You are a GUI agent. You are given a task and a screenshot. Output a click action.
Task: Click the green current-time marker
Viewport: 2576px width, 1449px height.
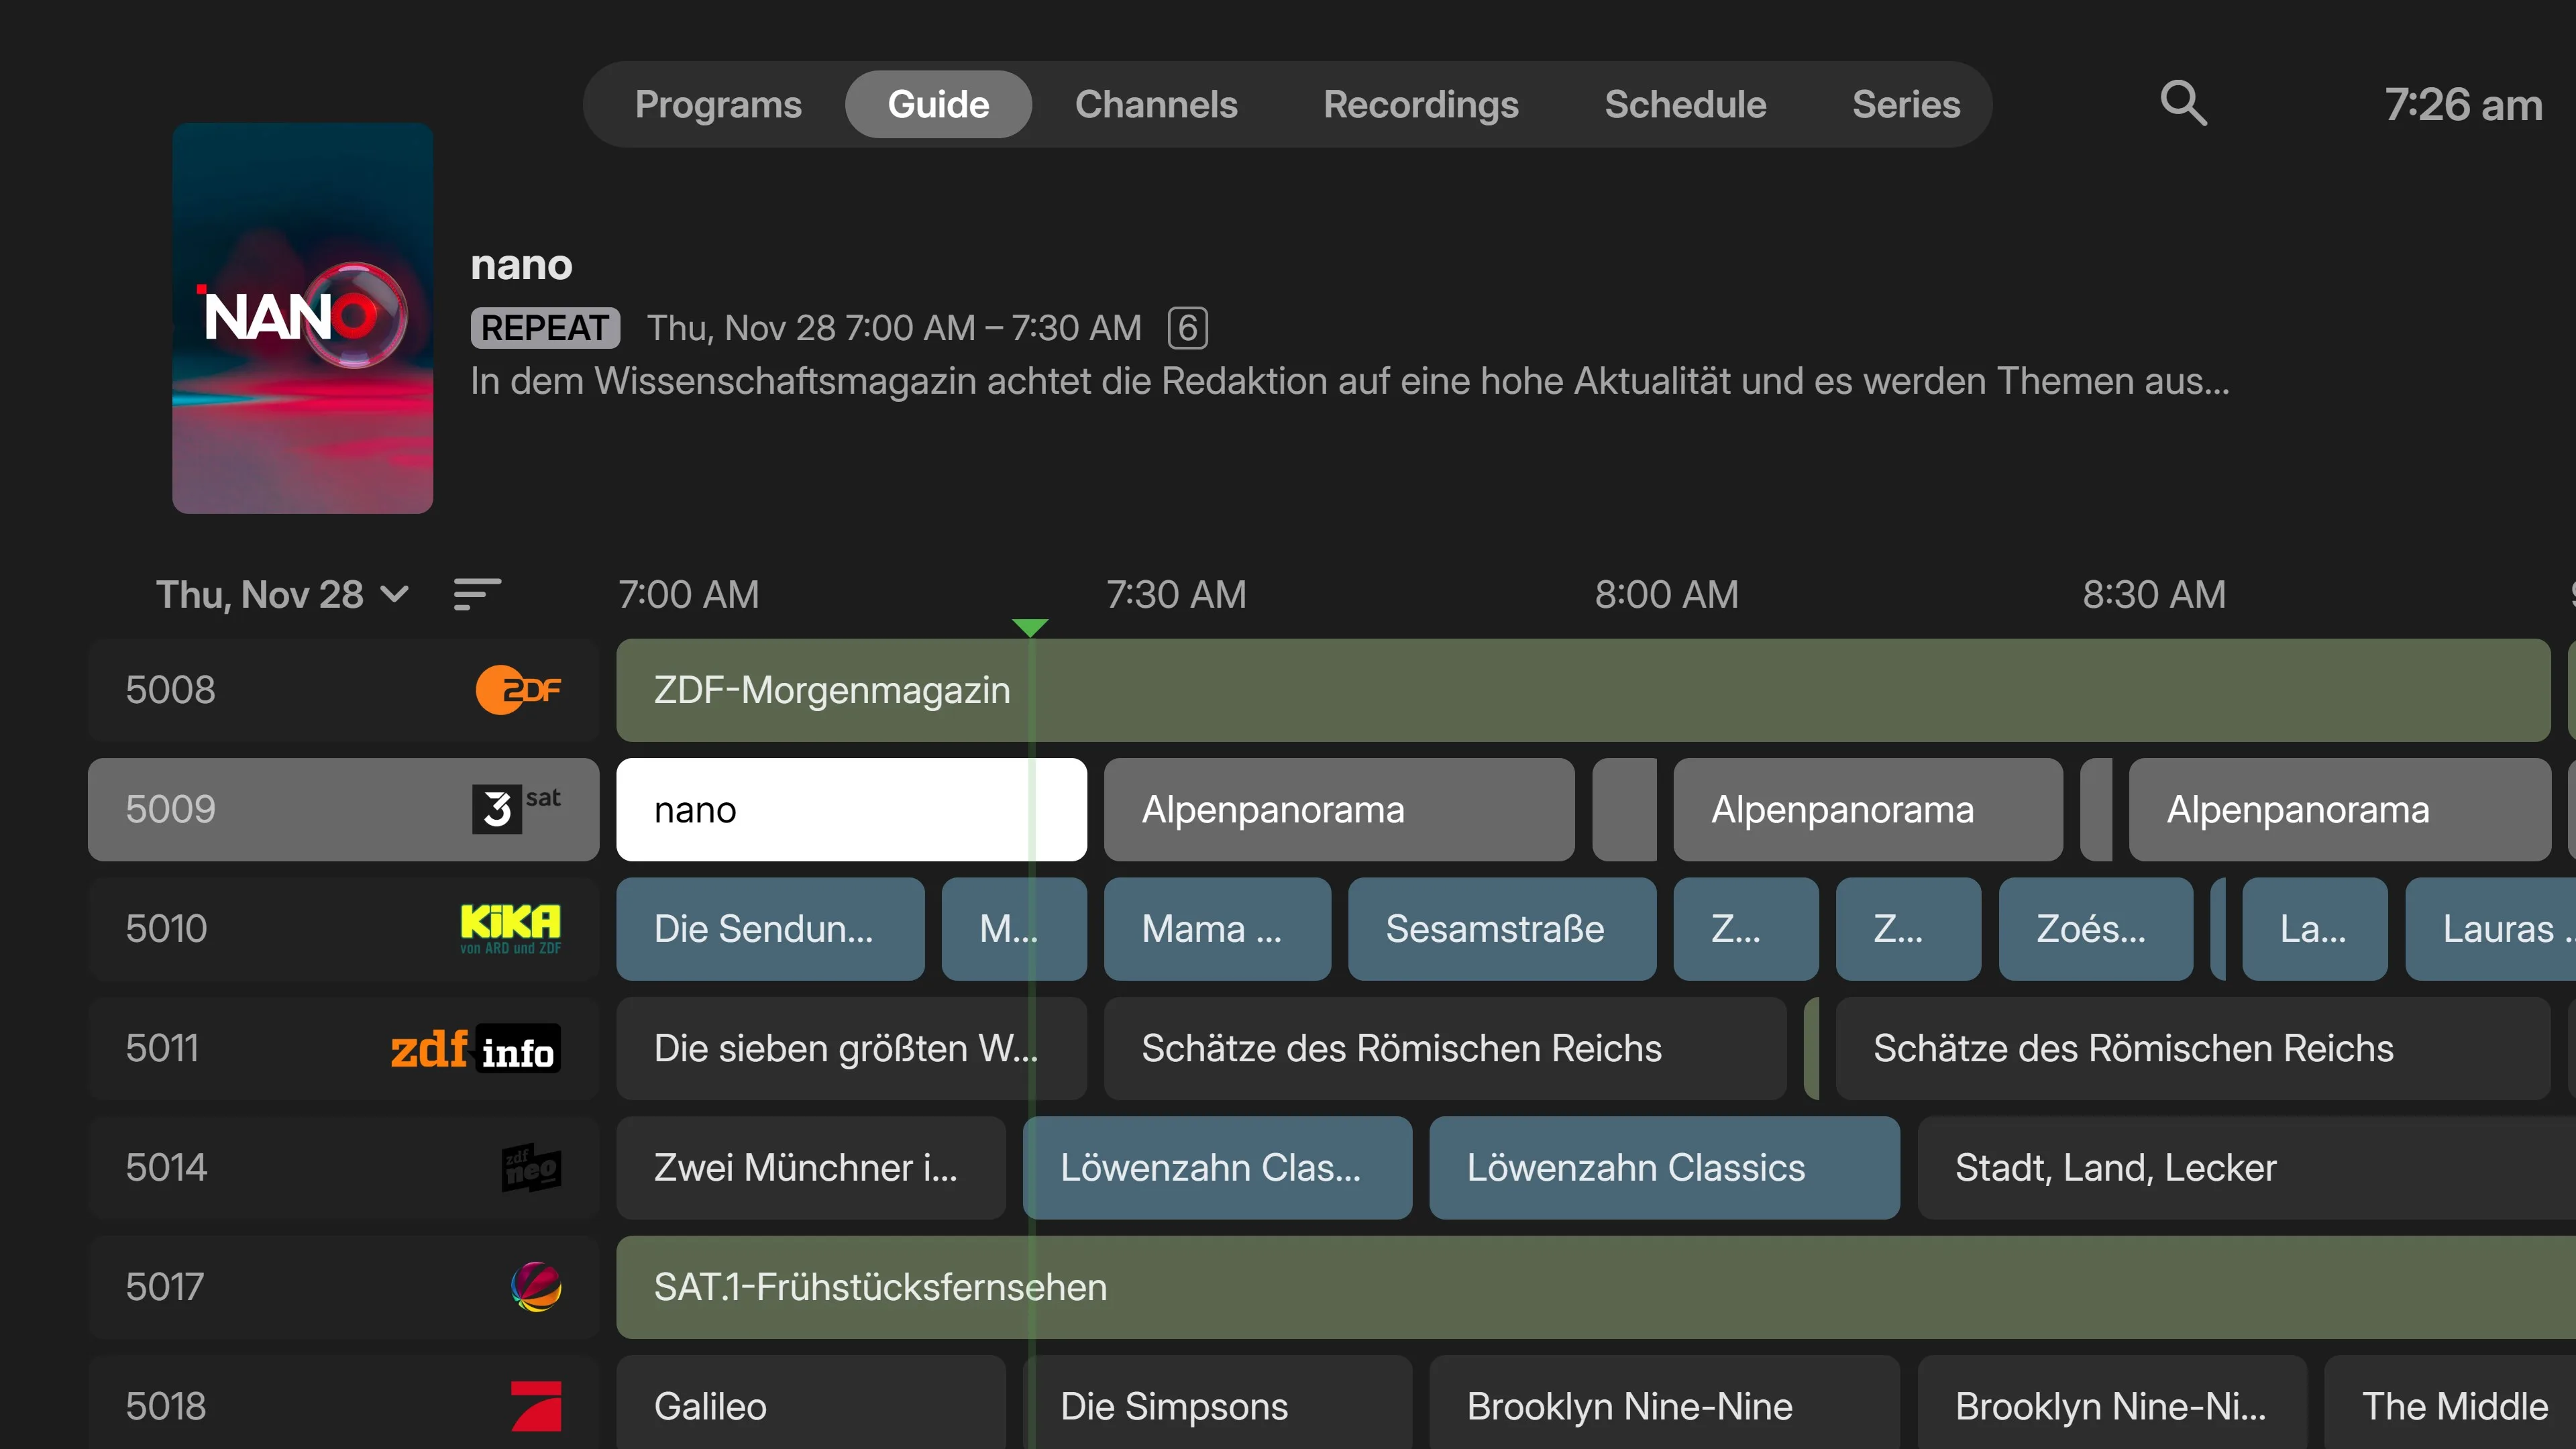pos(1030,627)
